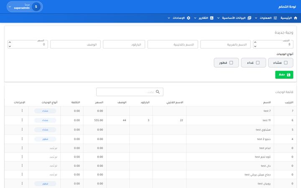The width and height of the screenshot is (301, 188).
Task: Expand the العمليات menu chevron
Action: coord(256,18)
